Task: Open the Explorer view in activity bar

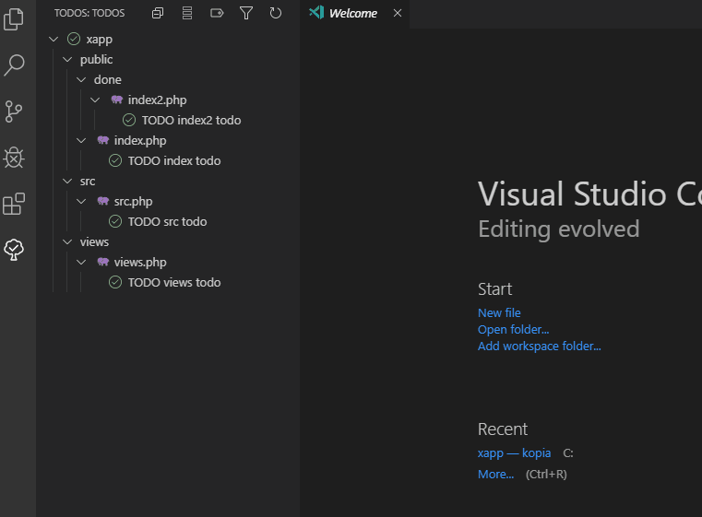Action: tap(14, 19)
